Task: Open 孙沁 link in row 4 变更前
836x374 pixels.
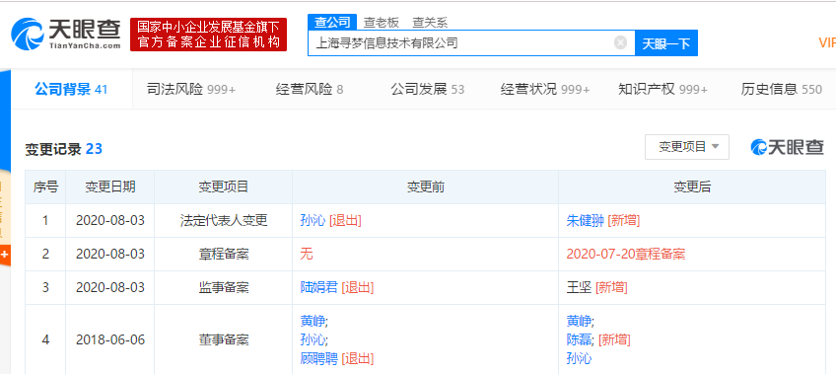Action: pos(313,339)
